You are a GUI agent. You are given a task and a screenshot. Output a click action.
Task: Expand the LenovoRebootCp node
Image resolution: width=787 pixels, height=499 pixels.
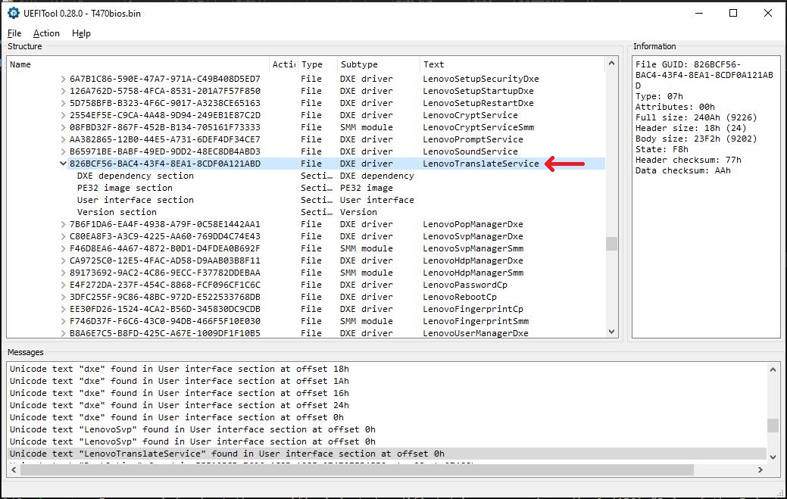(63, 297)
